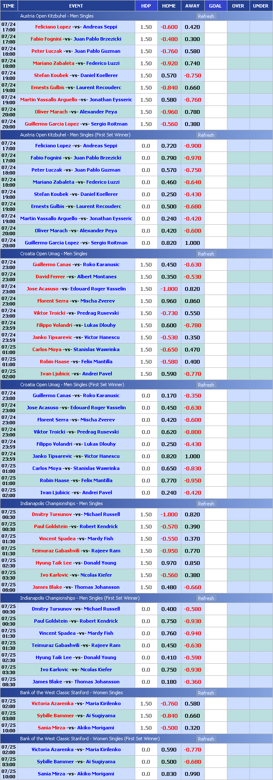Screen dimensions: 273x780
Task: Select home odds 0.830 for Sania Mirza
Action: point(169,774)
